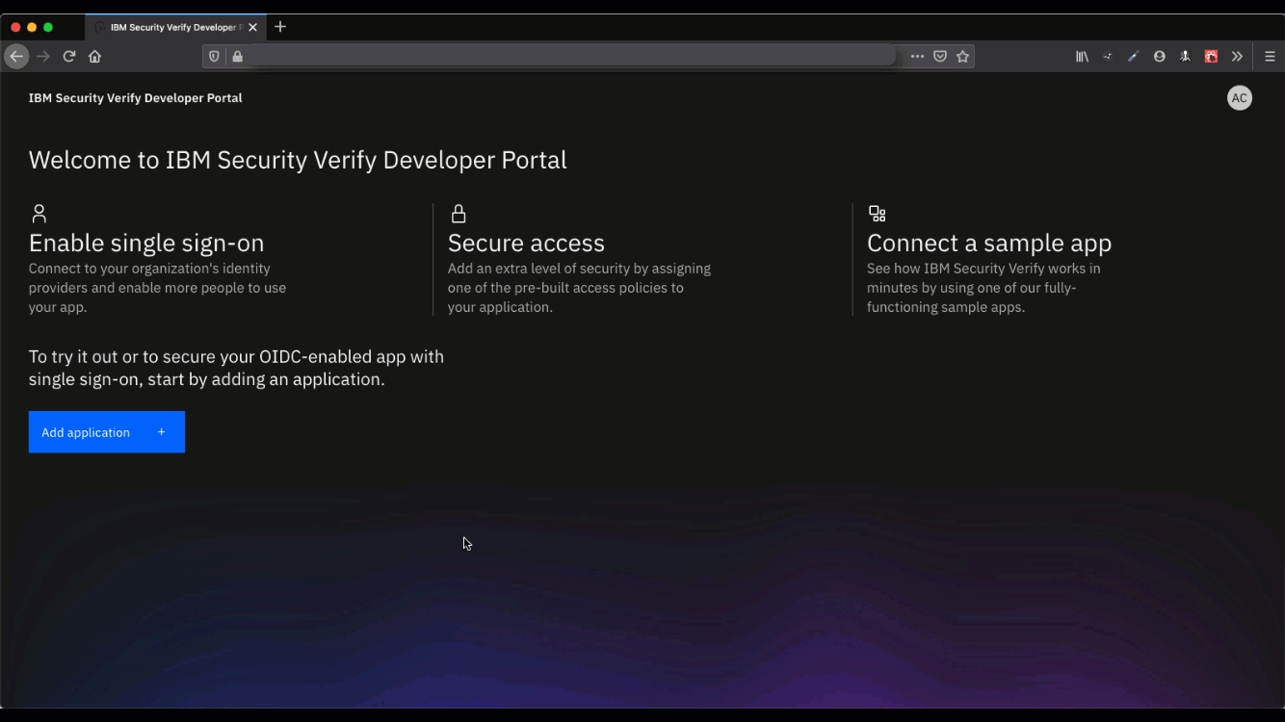Open the Firefox Library icon
This screenshot has height=722, width=1285.
[1083, 57]
